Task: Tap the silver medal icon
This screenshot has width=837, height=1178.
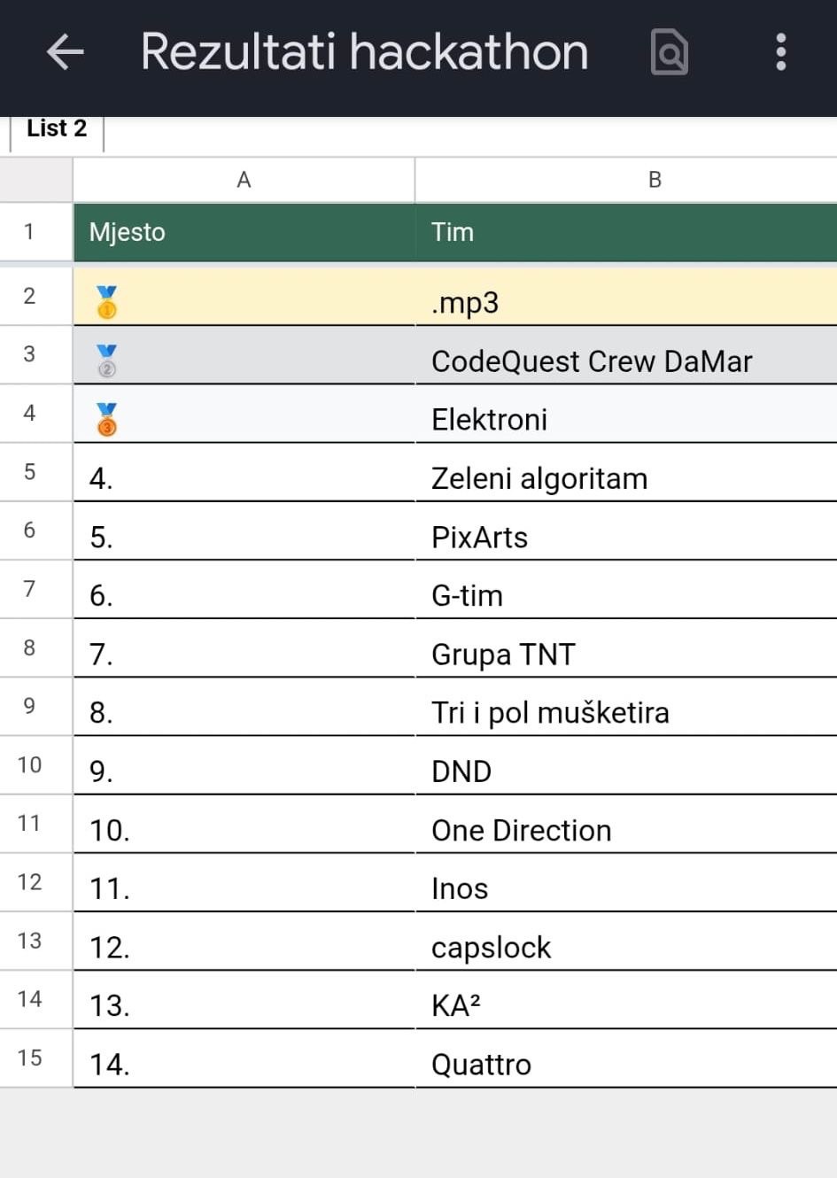Action: (x=106, y=360)
